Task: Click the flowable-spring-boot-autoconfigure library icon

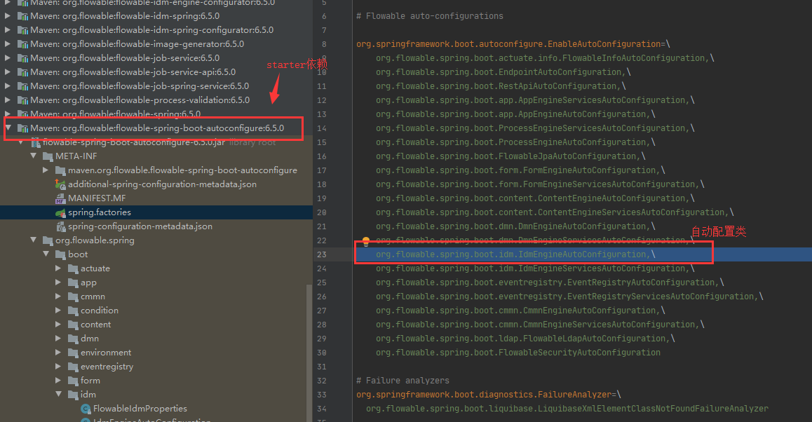Action: click(x=22, y=128)
